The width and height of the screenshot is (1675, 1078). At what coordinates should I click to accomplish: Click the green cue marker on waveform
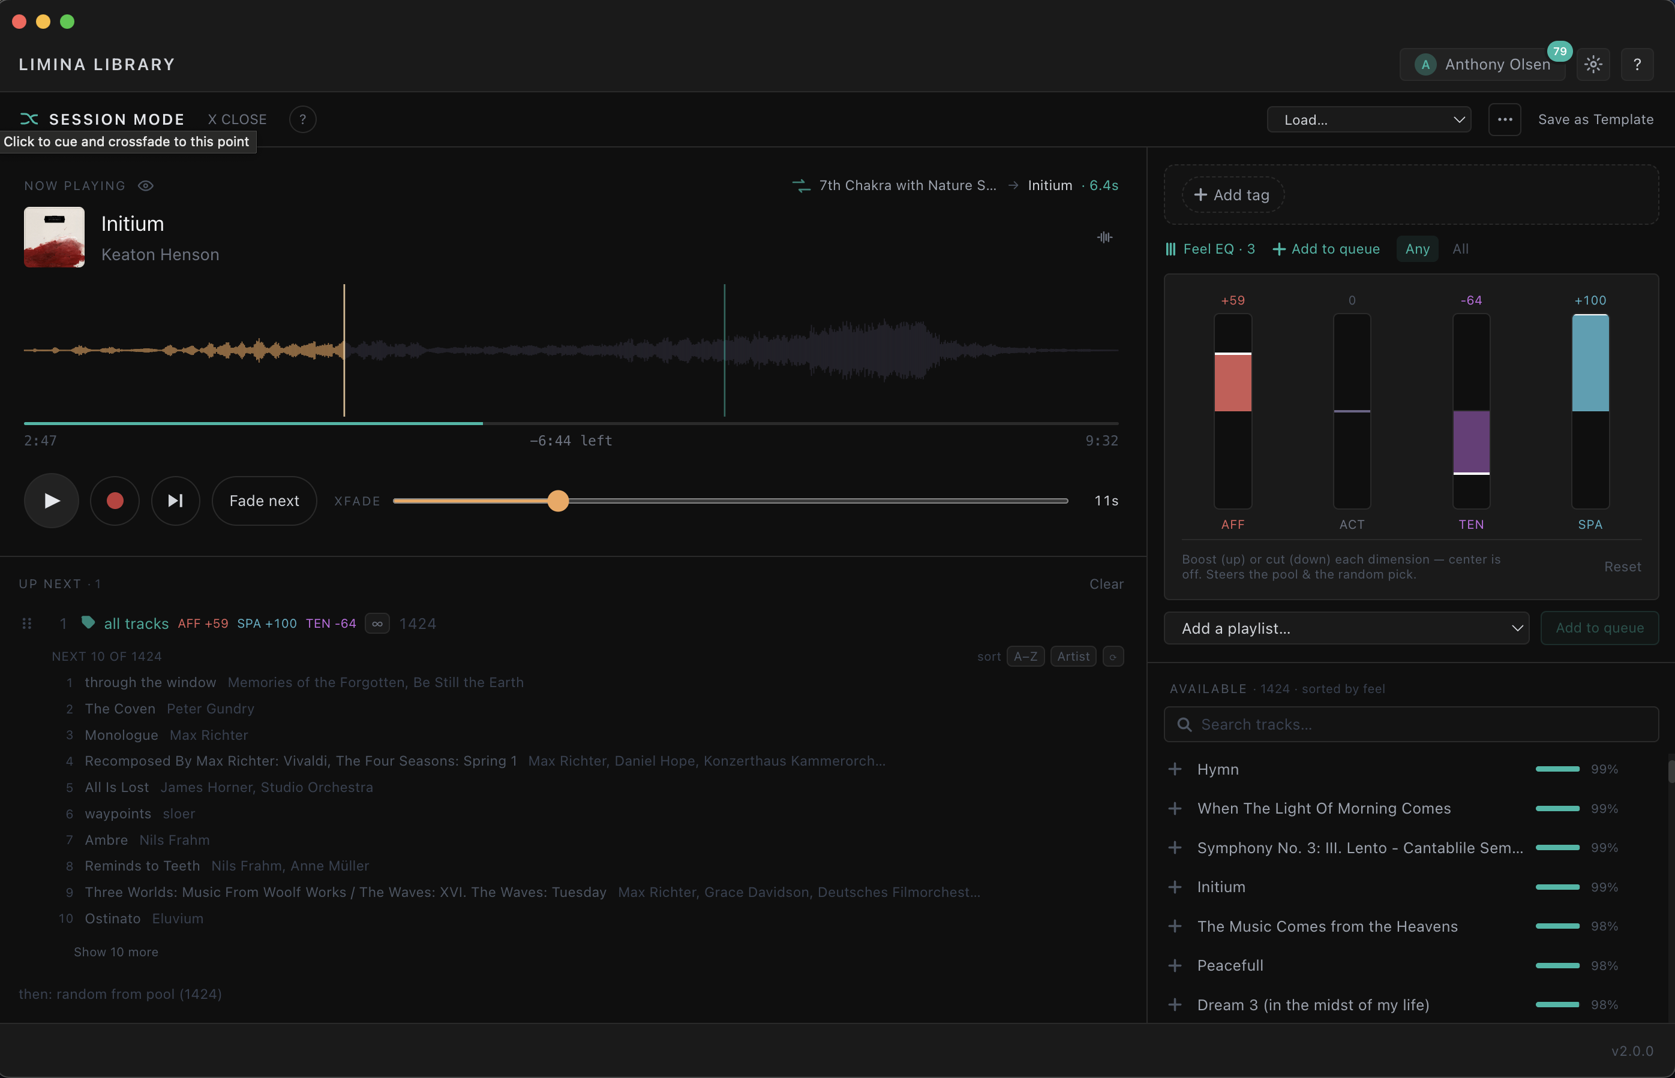(724, 350)
